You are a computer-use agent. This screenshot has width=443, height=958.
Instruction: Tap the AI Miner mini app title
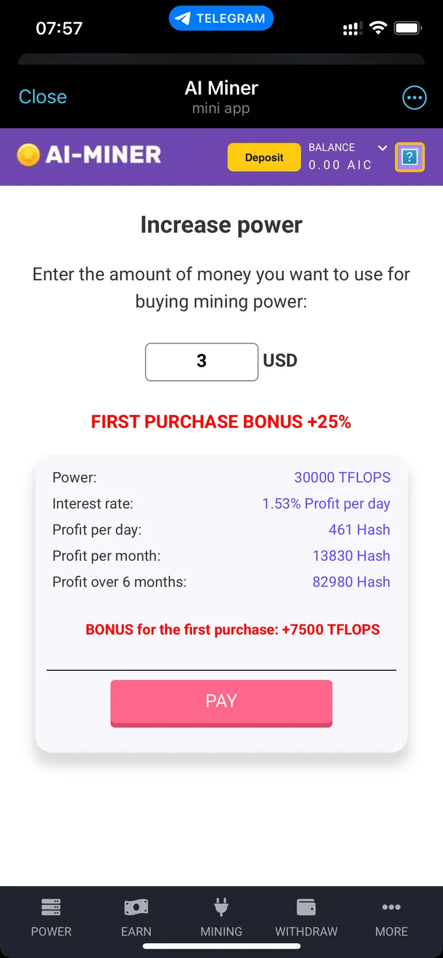point(221,89)
